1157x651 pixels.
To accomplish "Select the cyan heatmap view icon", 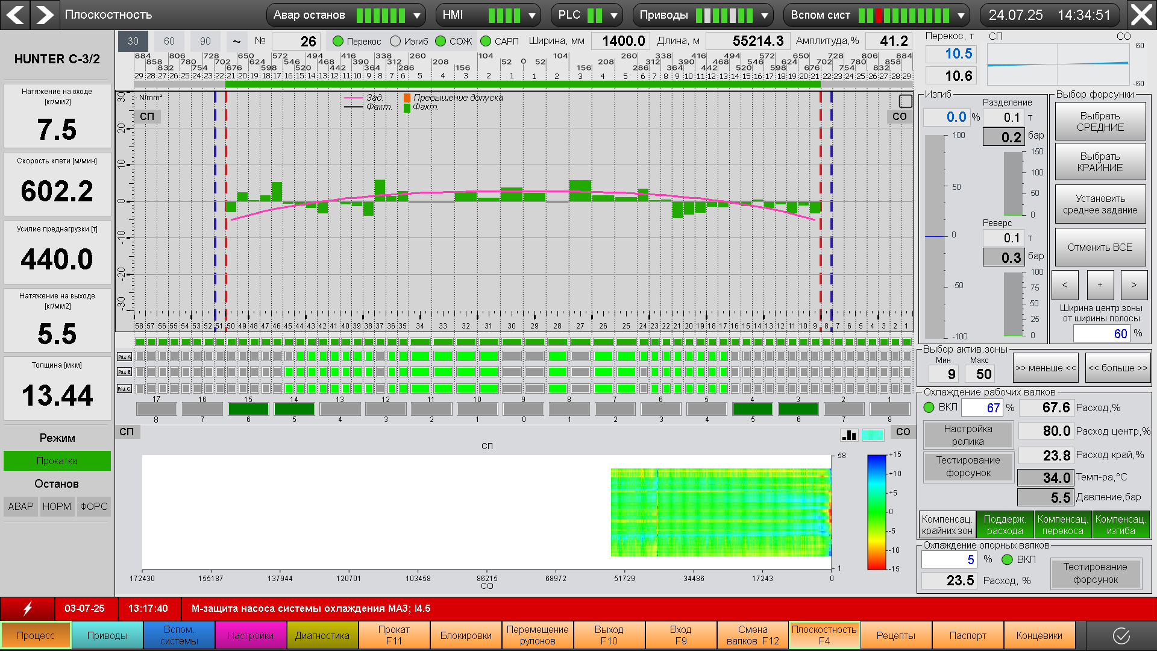I will (873, 435).
